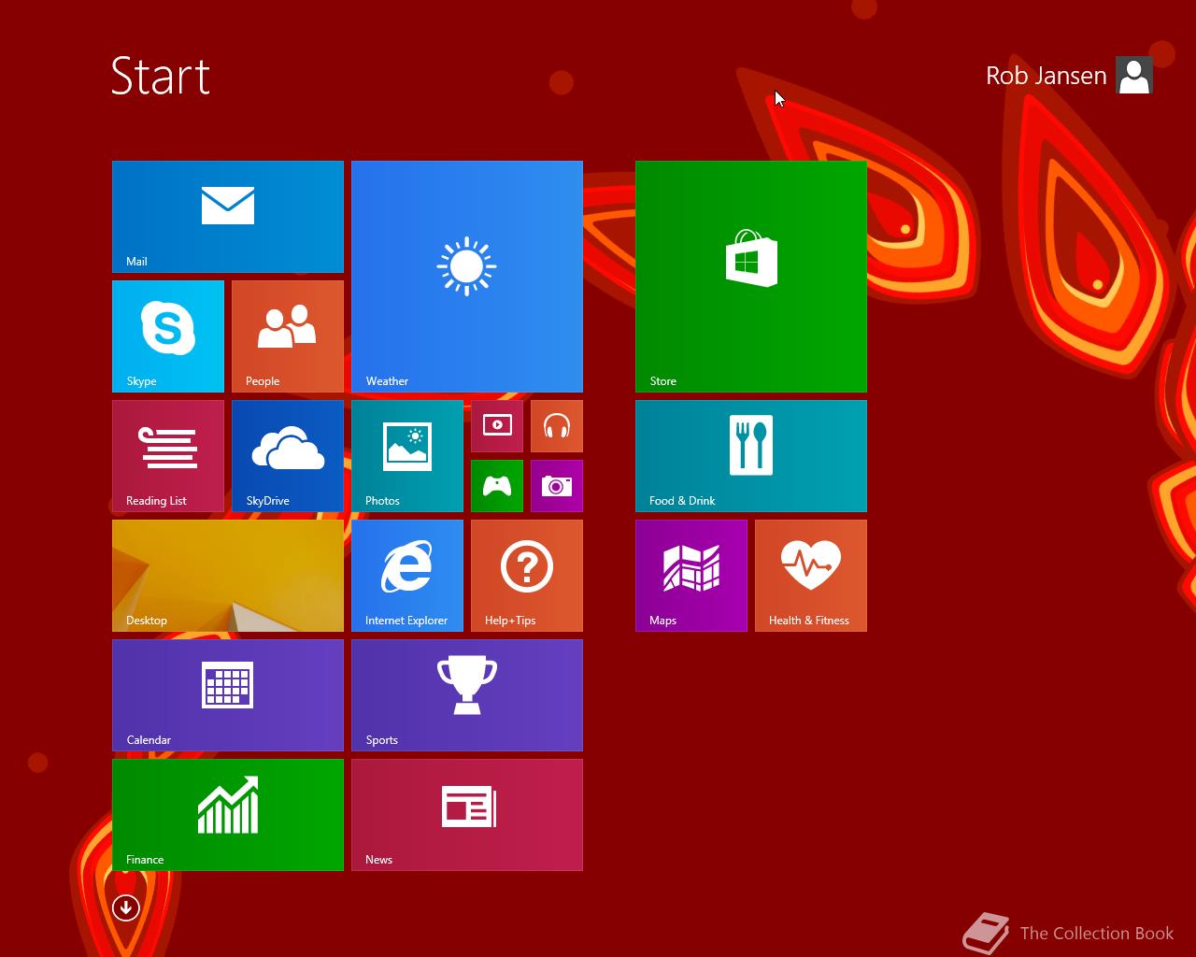
Task: Open the Rob Jansen account menu
Action: point(1046,76)
